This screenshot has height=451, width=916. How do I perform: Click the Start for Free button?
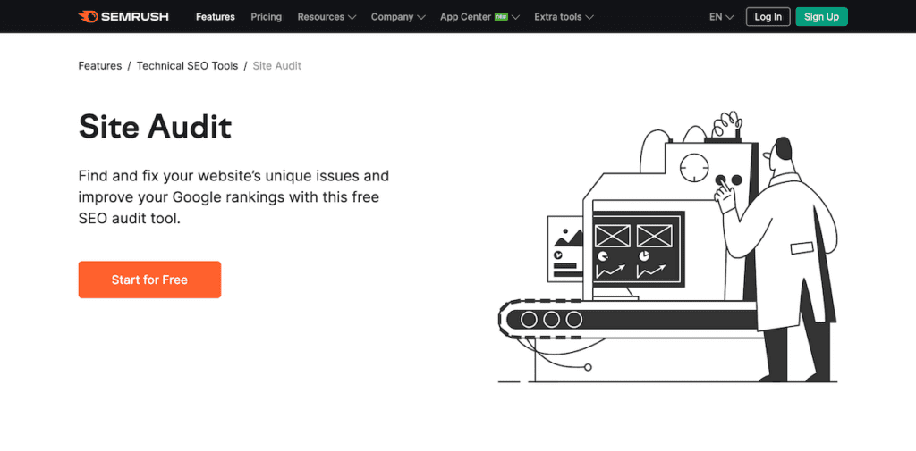click(149, 280)
